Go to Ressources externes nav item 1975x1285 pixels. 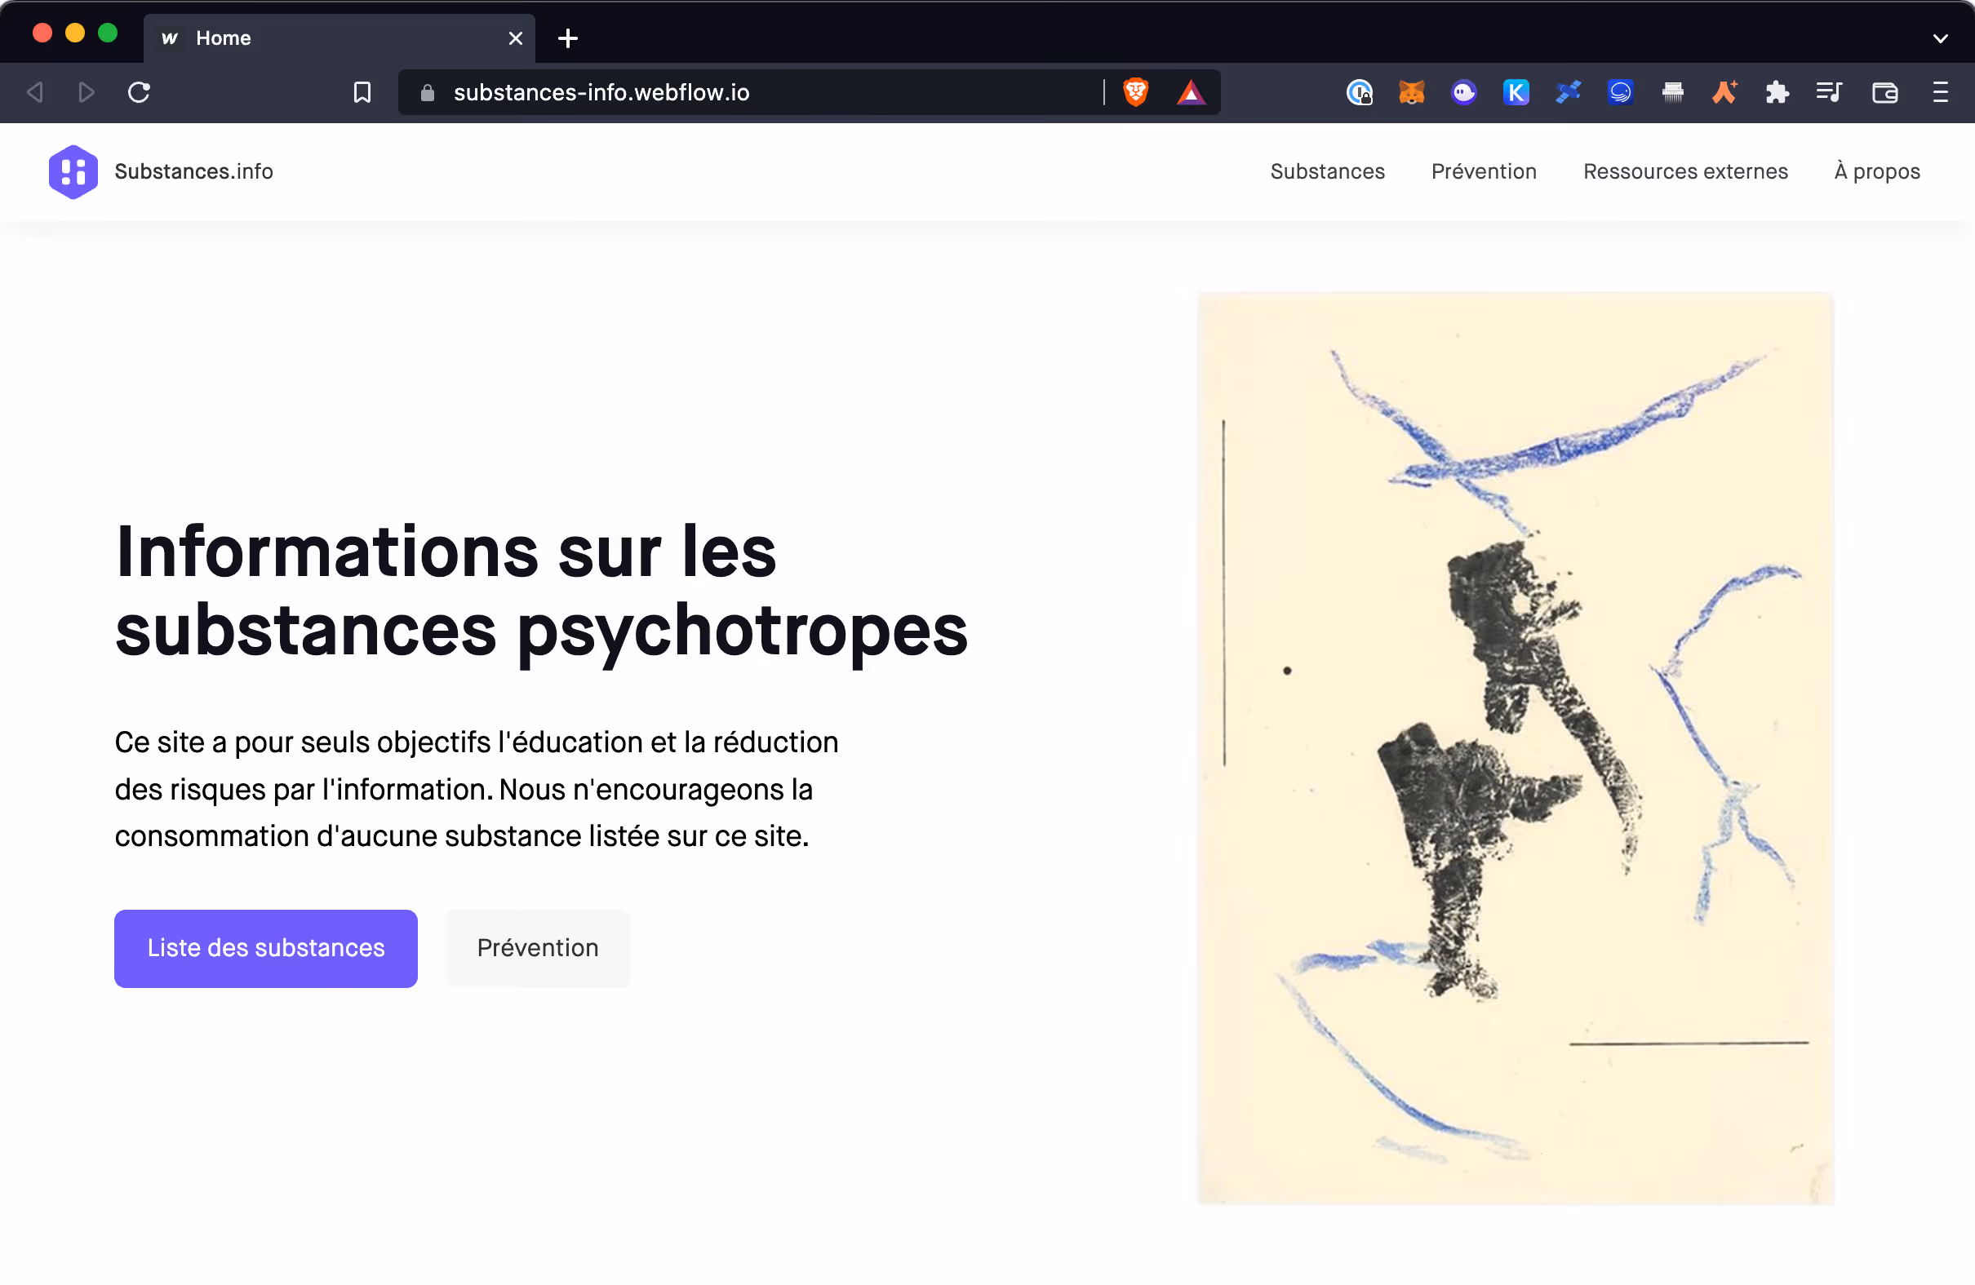click(x=1684, y=171)
